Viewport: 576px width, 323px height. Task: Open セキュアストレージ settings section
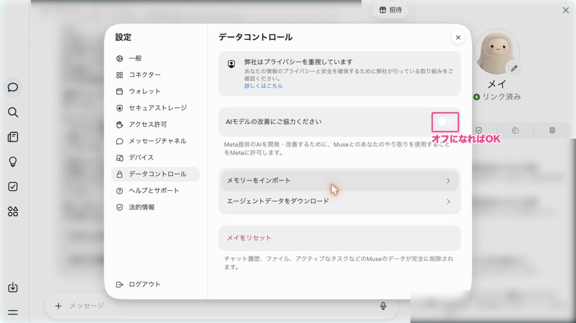[156, 108]
